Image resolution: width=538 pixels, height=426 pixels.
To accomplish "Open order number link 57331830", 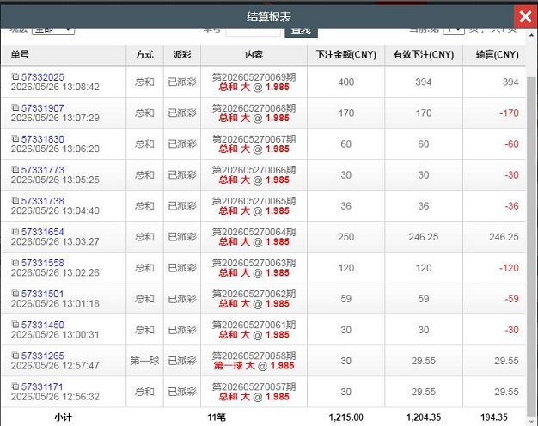I will (x=43, y=139).
